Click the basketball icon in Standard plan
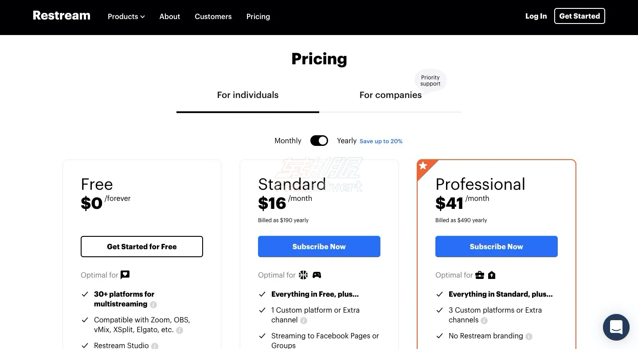Image resolution: width=638 pixels, height=349 pixels. (303, 275)
